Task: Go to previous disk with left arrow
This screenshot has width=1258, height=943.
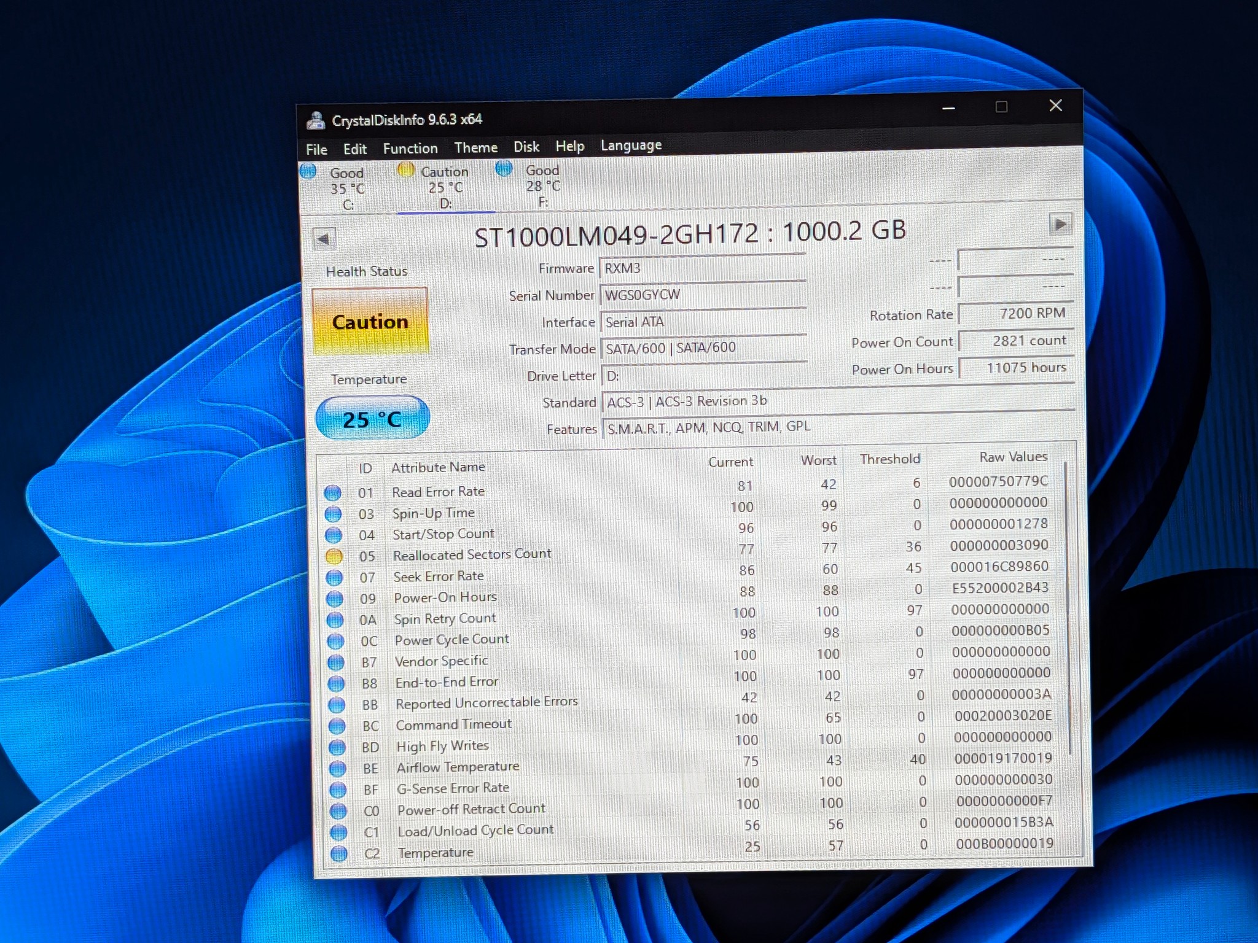Action: 324,239
